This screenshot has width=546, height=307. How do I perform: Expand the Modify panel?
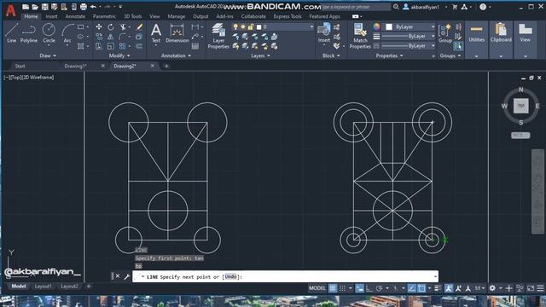119,55
